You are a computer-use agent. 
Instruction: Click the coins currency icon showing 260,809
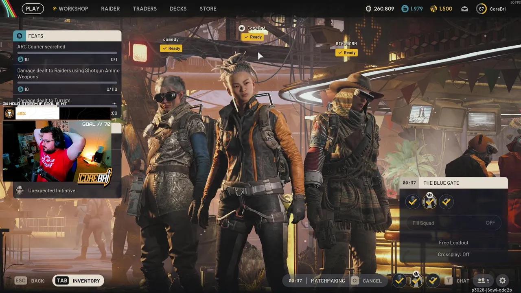[368, 8]
